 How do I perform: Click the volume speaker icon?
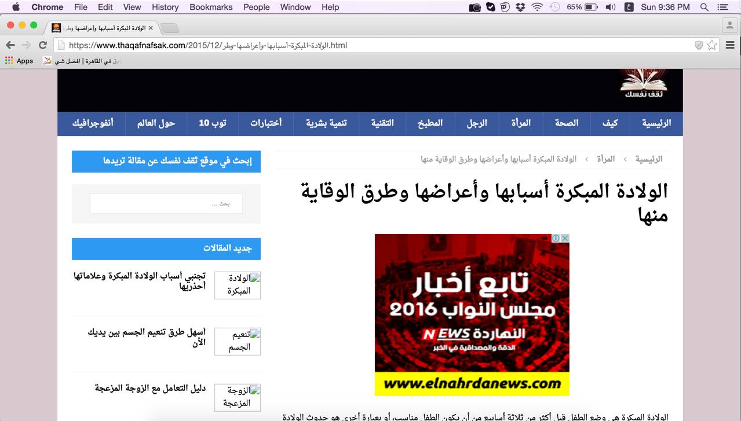tap(611, 7)
